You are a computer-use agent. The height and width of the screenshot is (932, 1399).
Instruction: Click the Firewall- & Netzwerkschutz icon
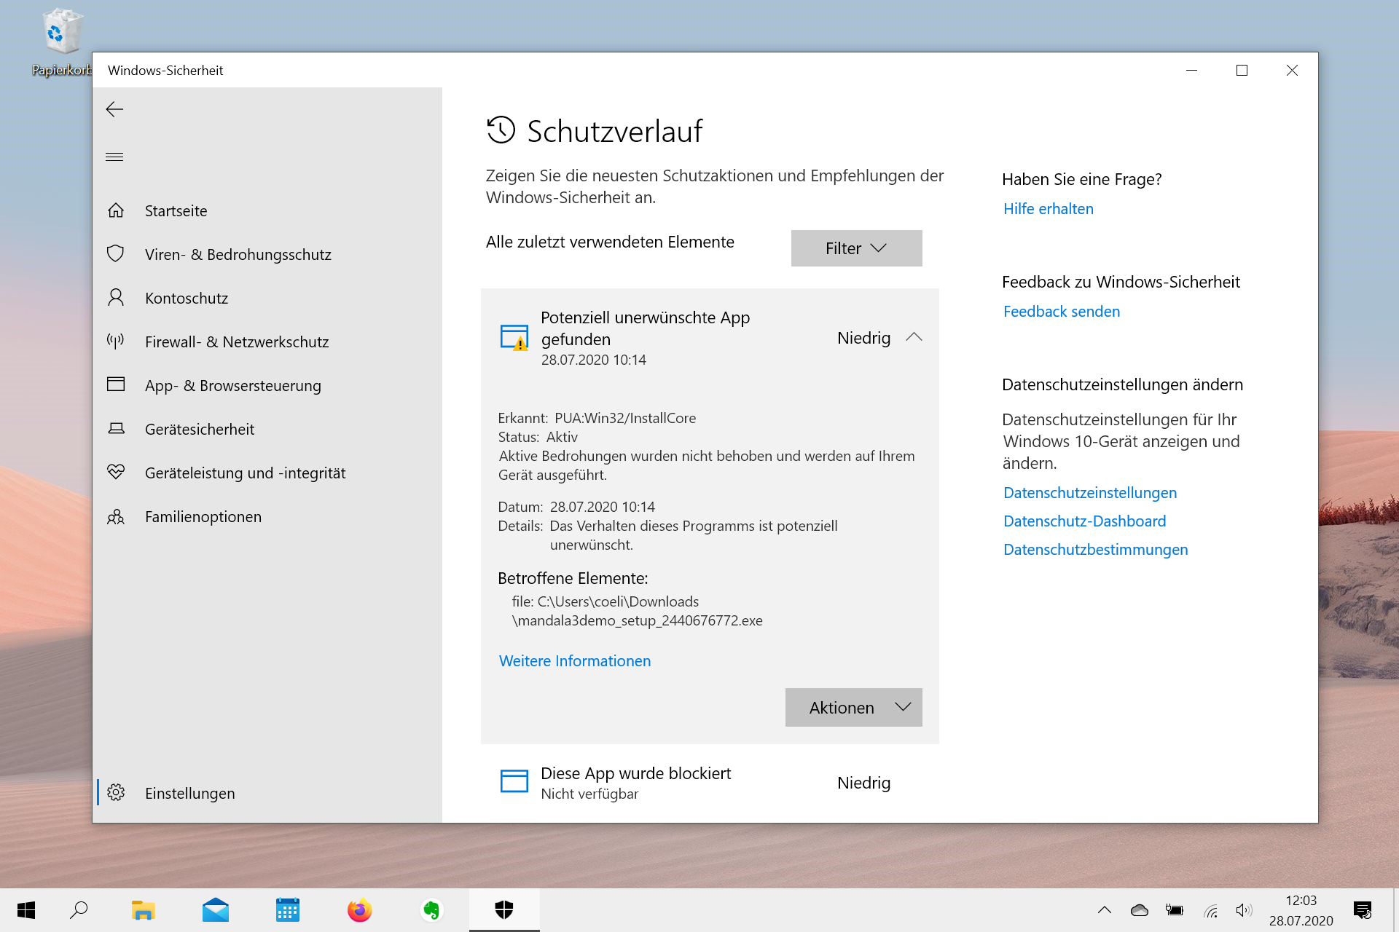pyautogui.click(x=116, y=340)
